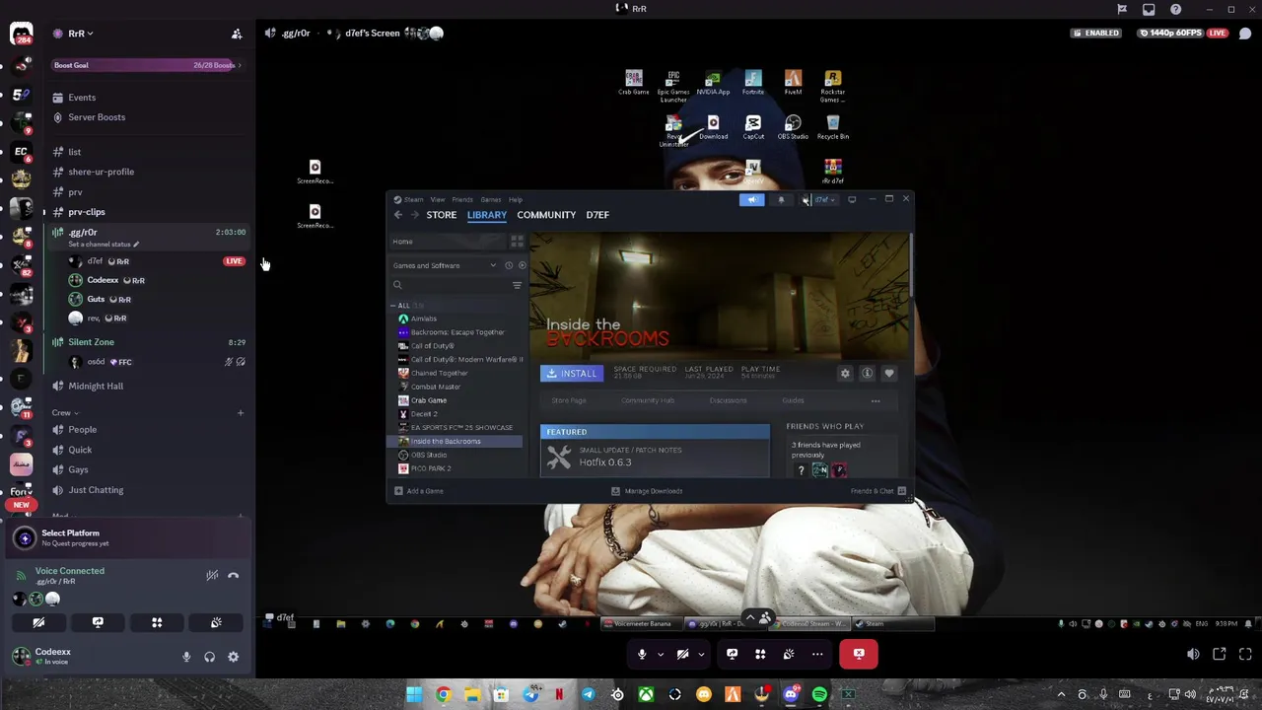This screenshot has height=710, width=1262.
Task: Click the share screen button in voice panel
Action: click(x=98, y=622)
